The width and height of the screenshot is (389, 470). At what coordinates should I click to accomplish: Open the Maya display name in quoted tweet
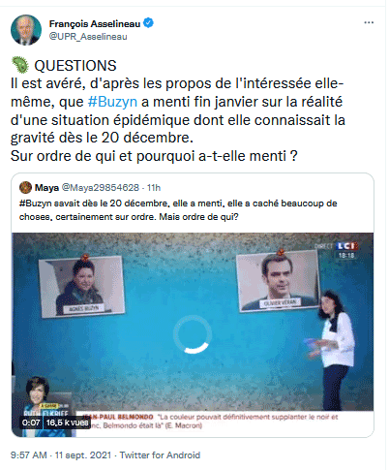tap(46, 188)
